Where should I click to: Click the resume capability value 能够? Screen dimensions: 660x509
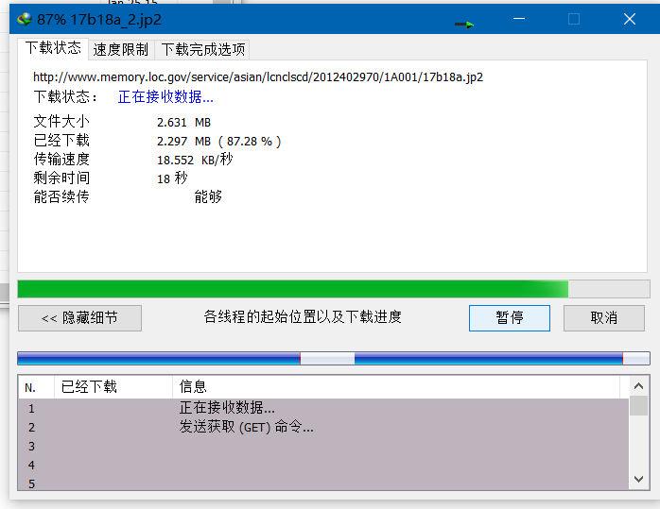click(x=208, y=196)
